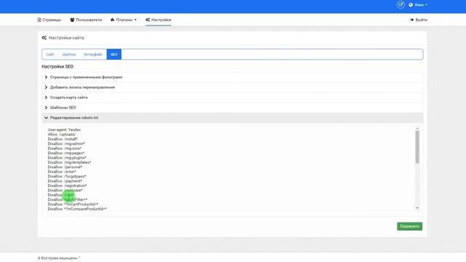Click the 'Disallow: *?inCartProductId=*' line
Screen dimensions: 466x262
click(73, 205)
